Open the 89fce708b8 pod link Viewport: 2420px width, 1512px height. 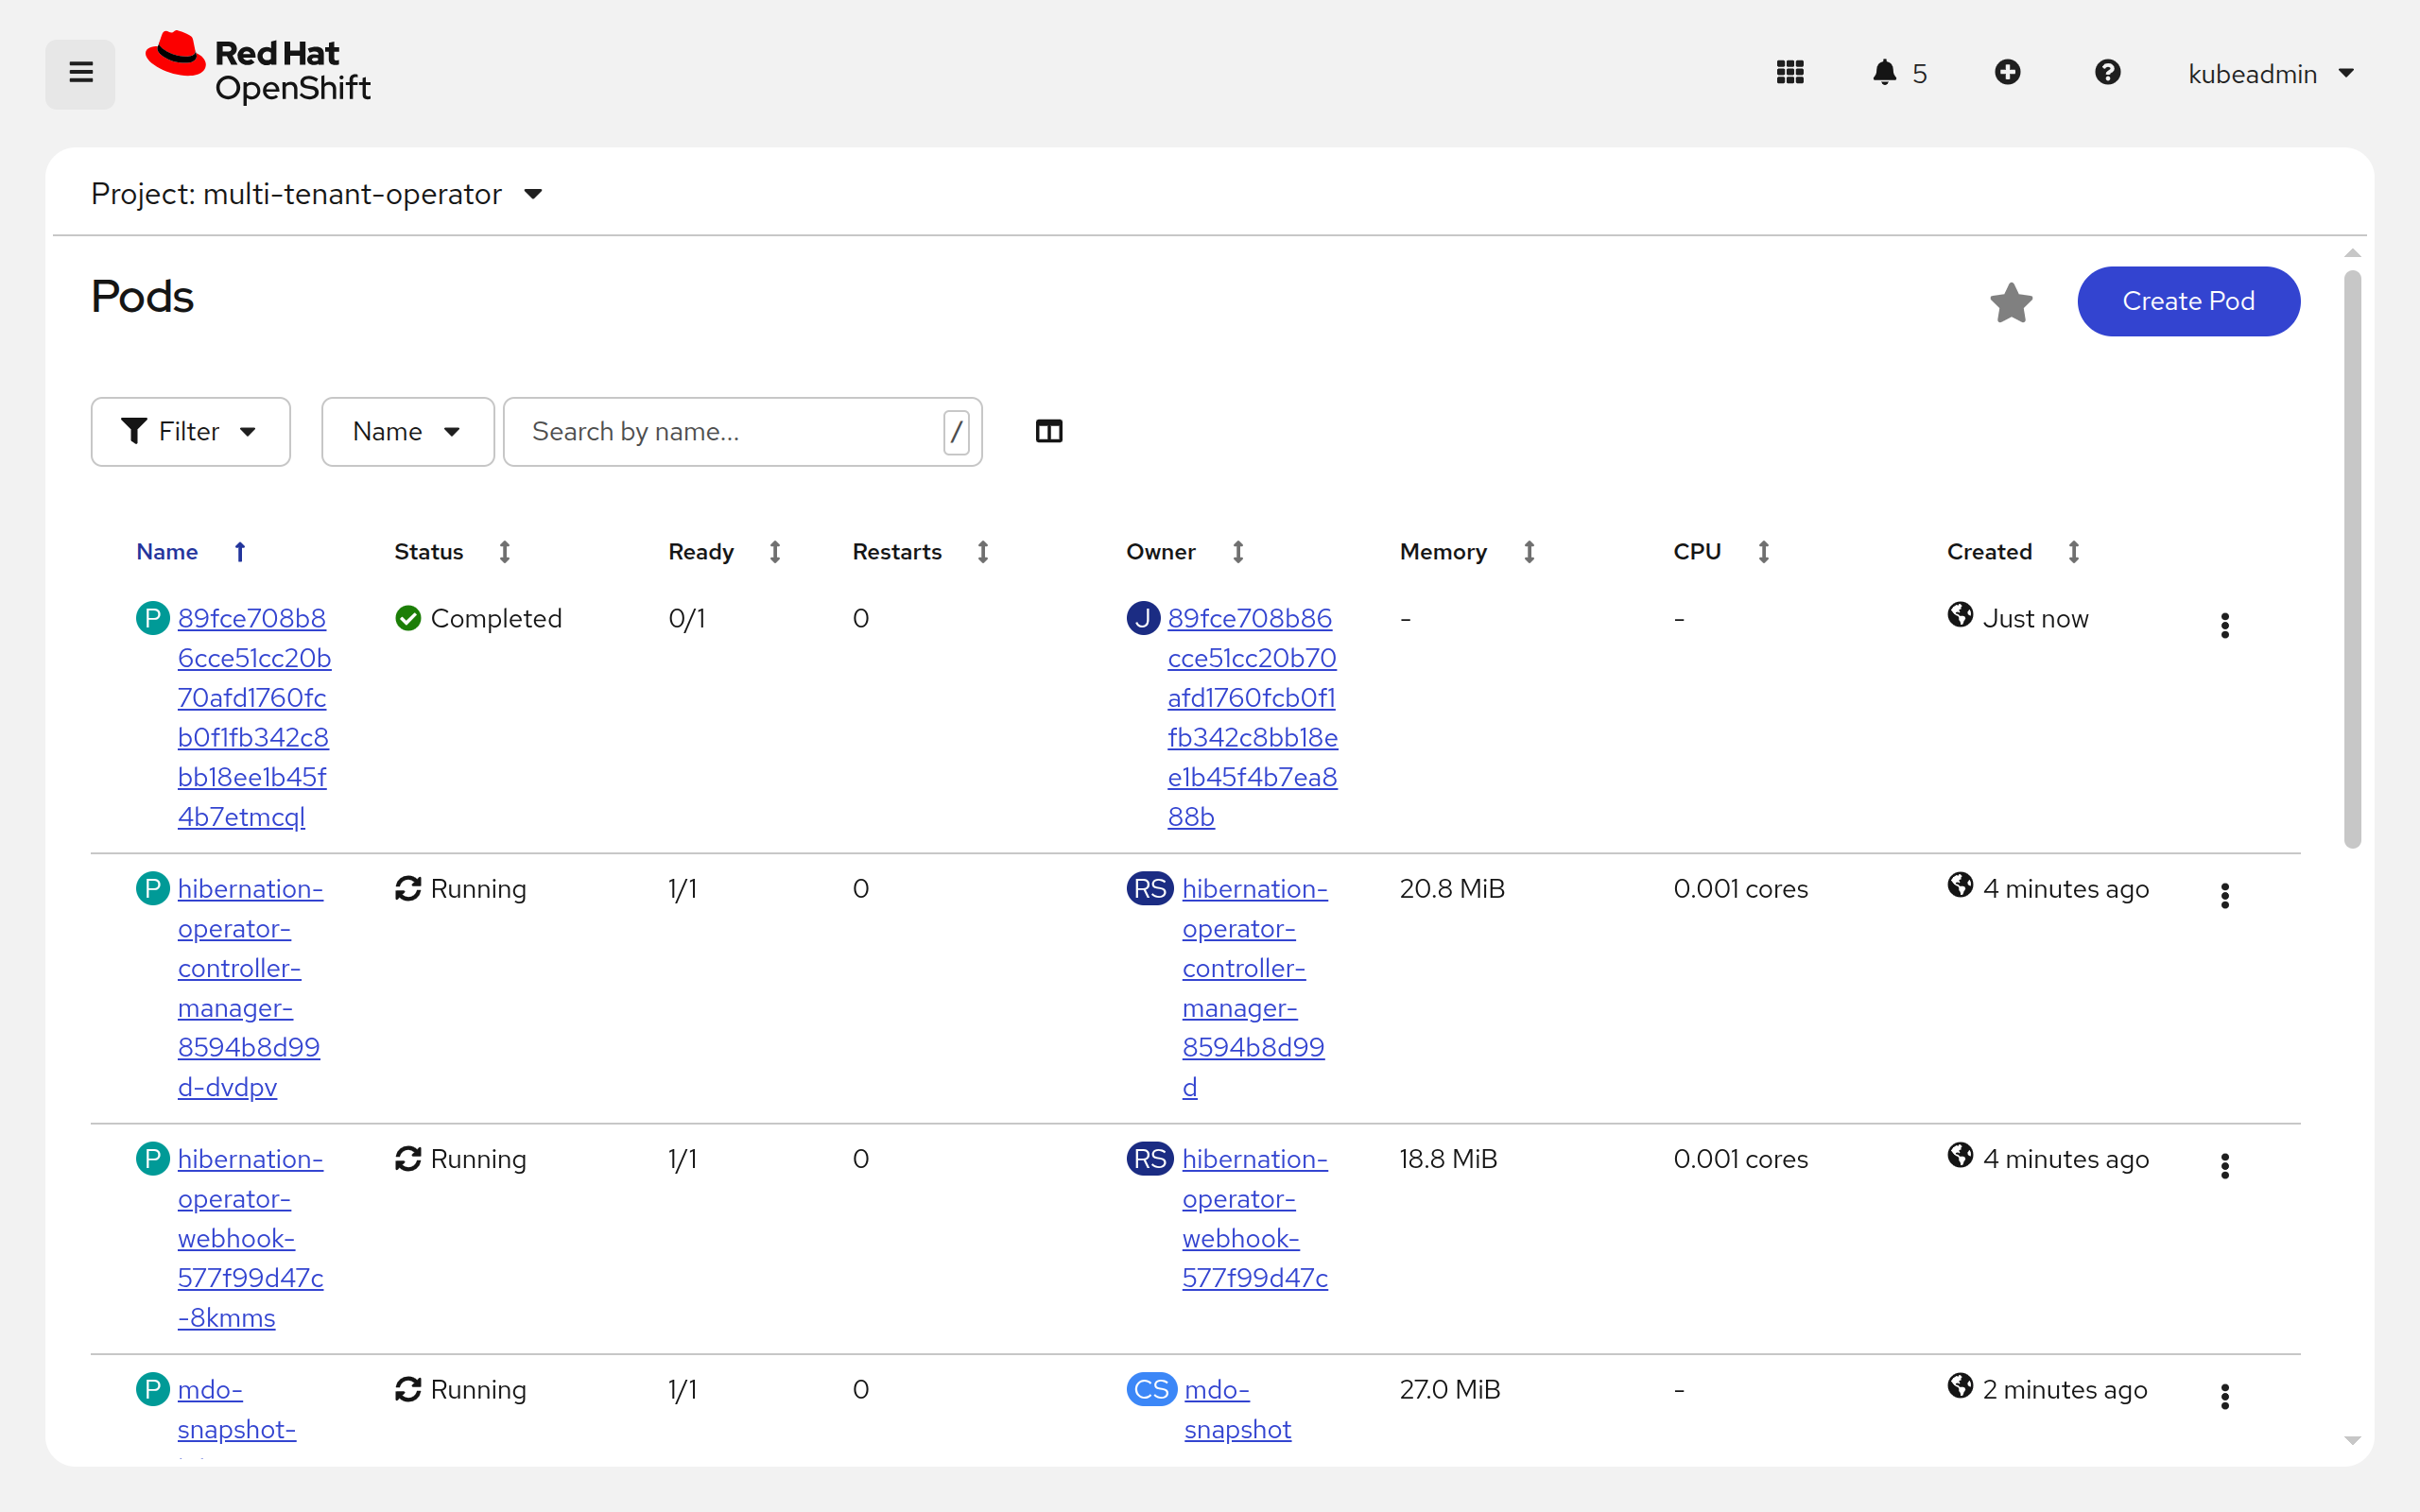pyautogui.click(x=254, y=717)
